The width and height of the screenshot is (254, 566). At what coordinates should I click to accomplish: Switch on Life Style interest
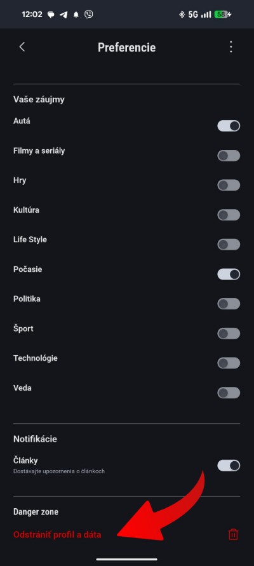pyautogui.click(x=229, y=245)
